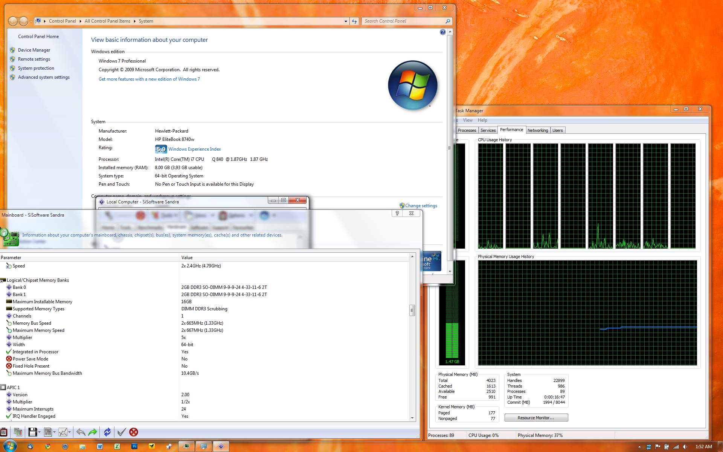This screenshot has height=452, width=723.
Task: Open Sandra options mixer icon in bottom toolbar
Action: (x=4, y=432)
